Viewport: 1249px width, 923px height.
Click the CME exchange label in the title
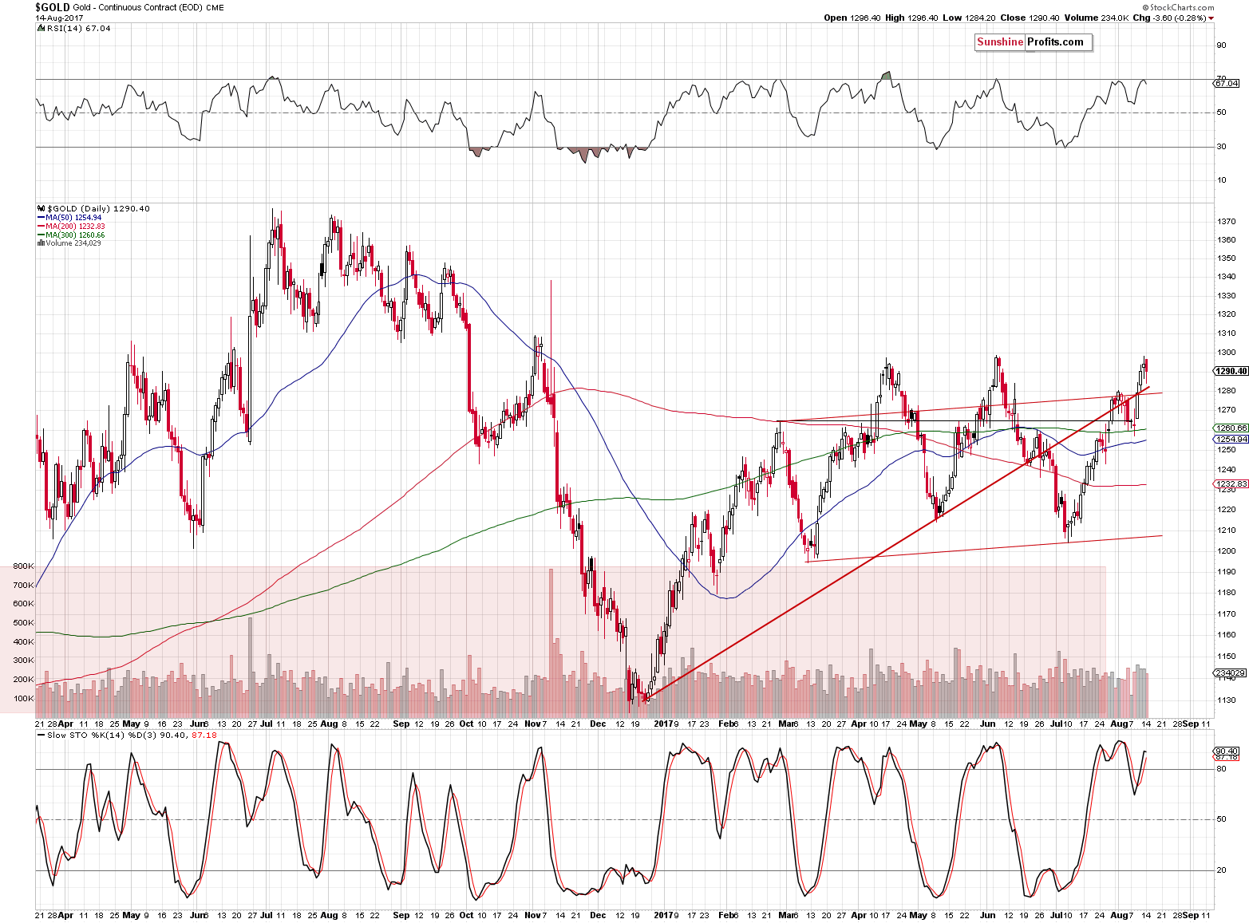(215, 7)
